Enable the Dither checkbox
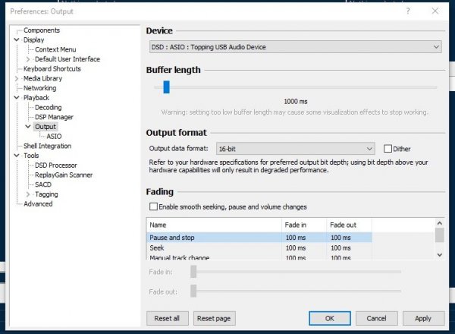 (388, 149)
